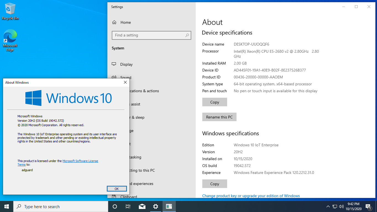Click the Device ID value text
Image resolution: width=377 pixels, height=212 pixels.
[270, 70]
